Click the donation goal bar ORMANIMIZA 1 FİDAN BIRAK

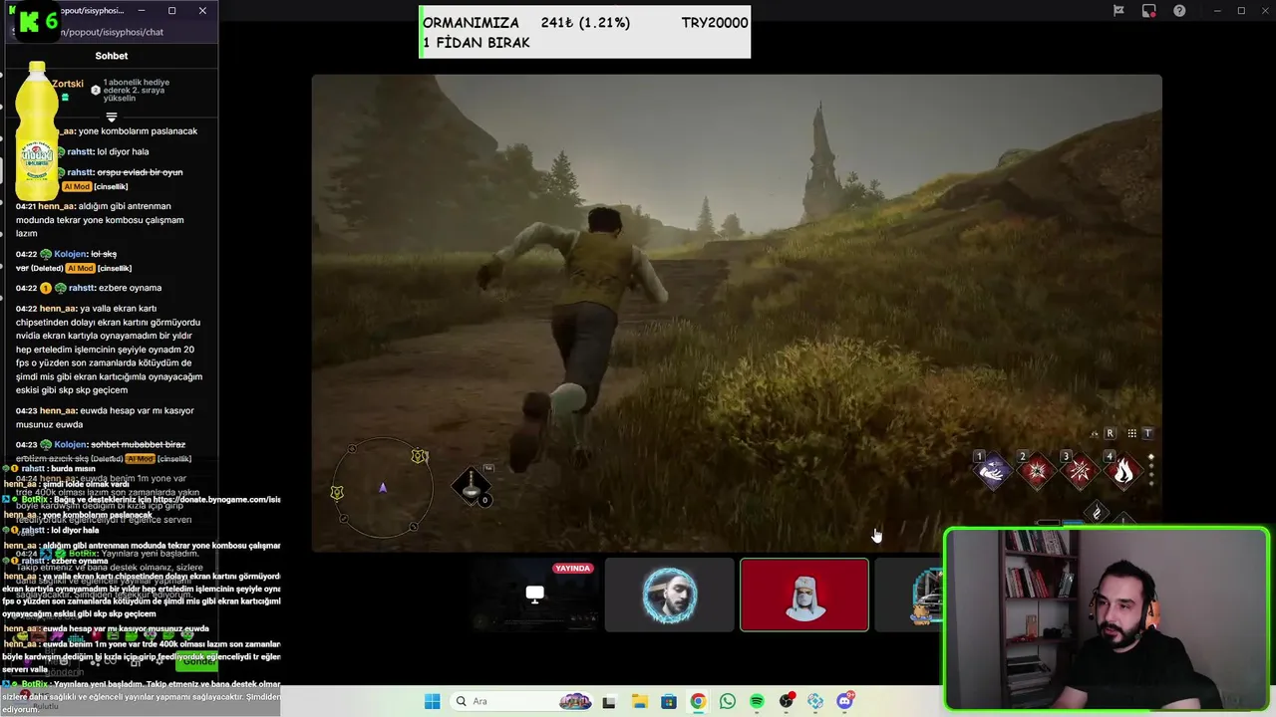tap(585, 32)
